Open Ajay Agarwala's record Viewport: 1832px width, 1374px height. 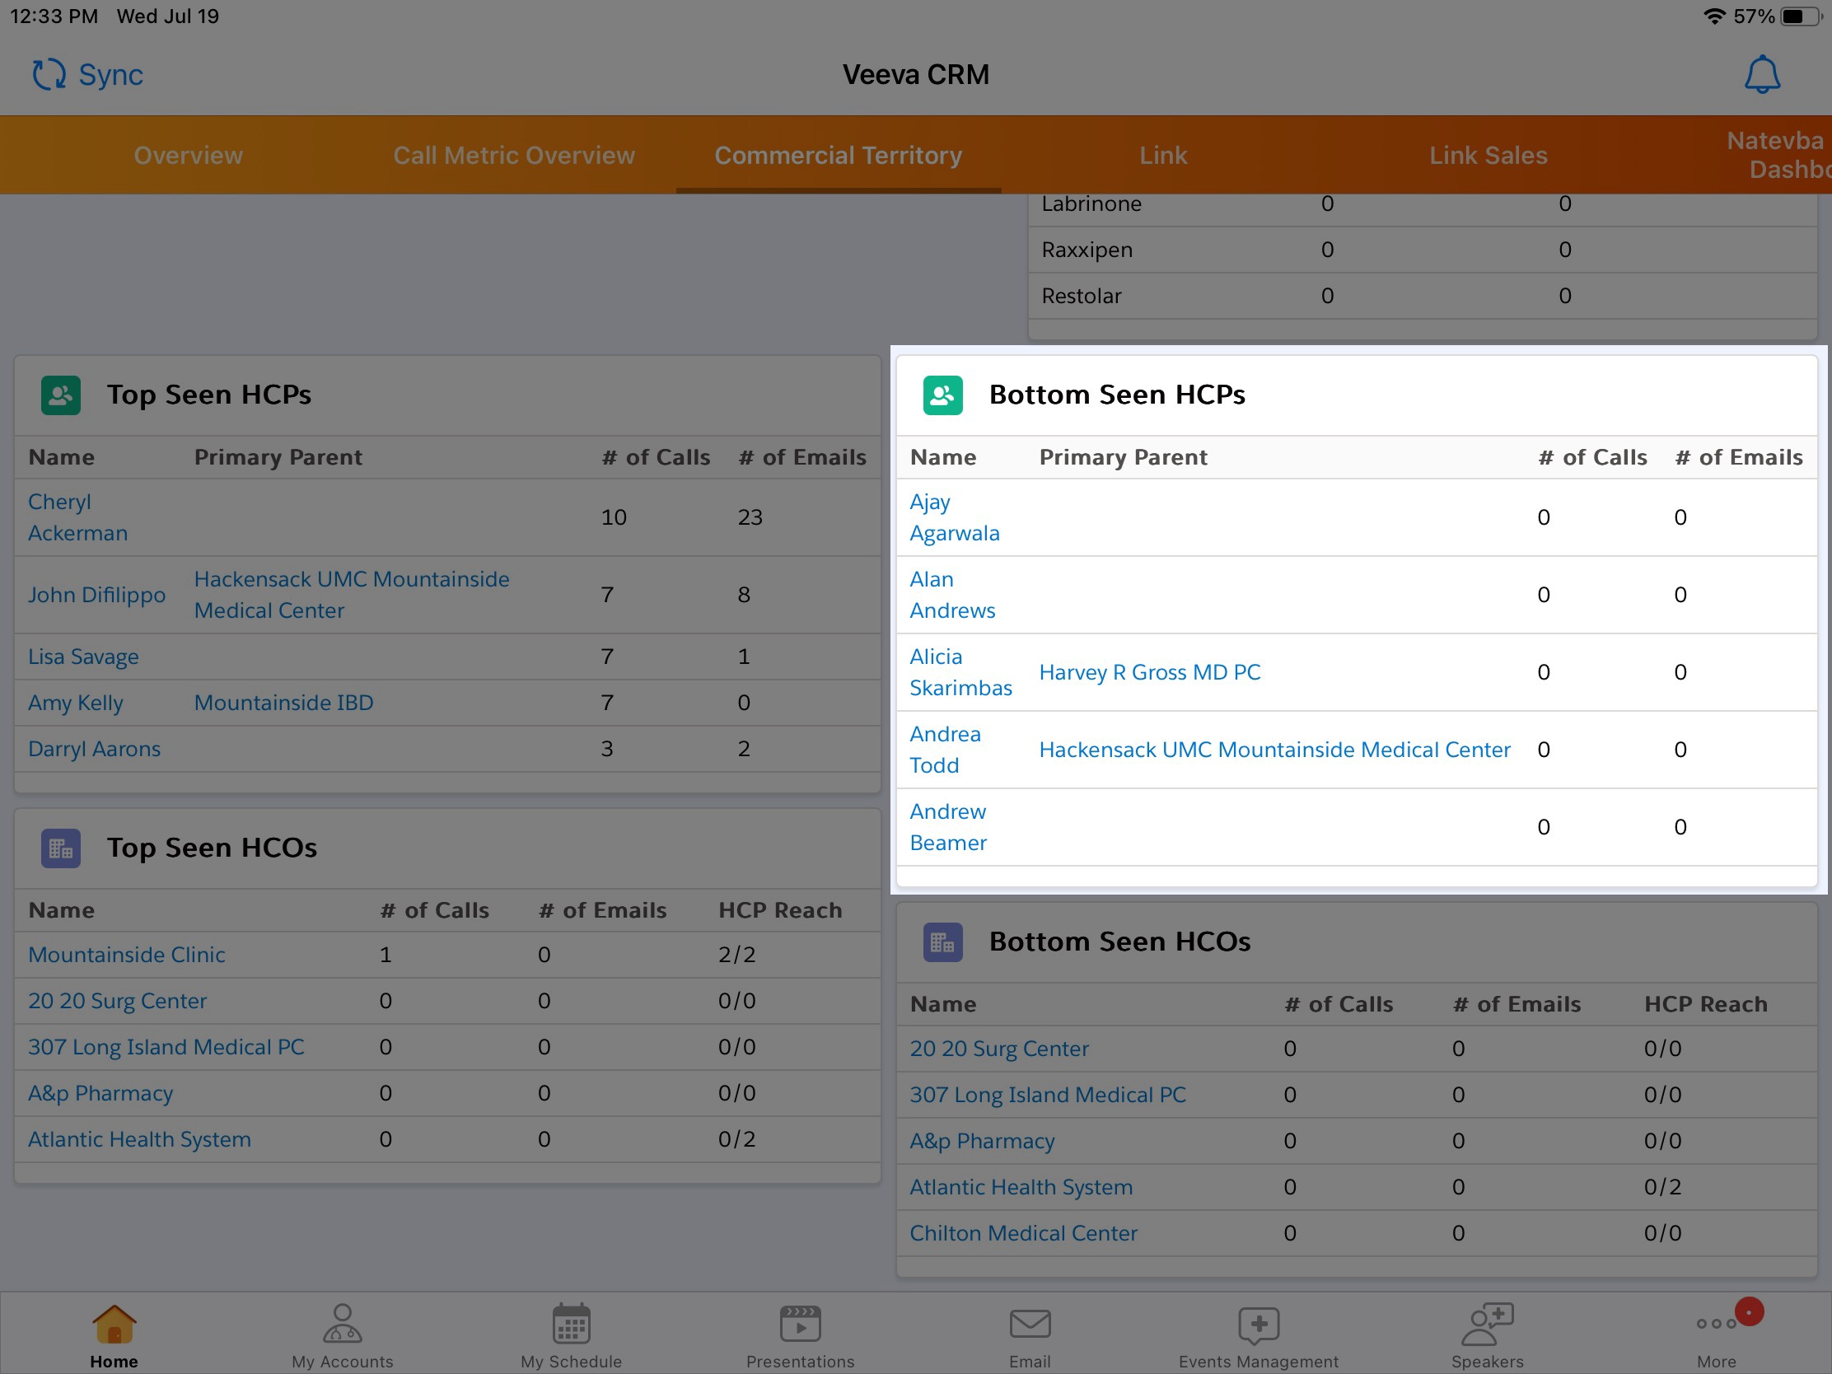pyautogui.click(x=954, y=516)
